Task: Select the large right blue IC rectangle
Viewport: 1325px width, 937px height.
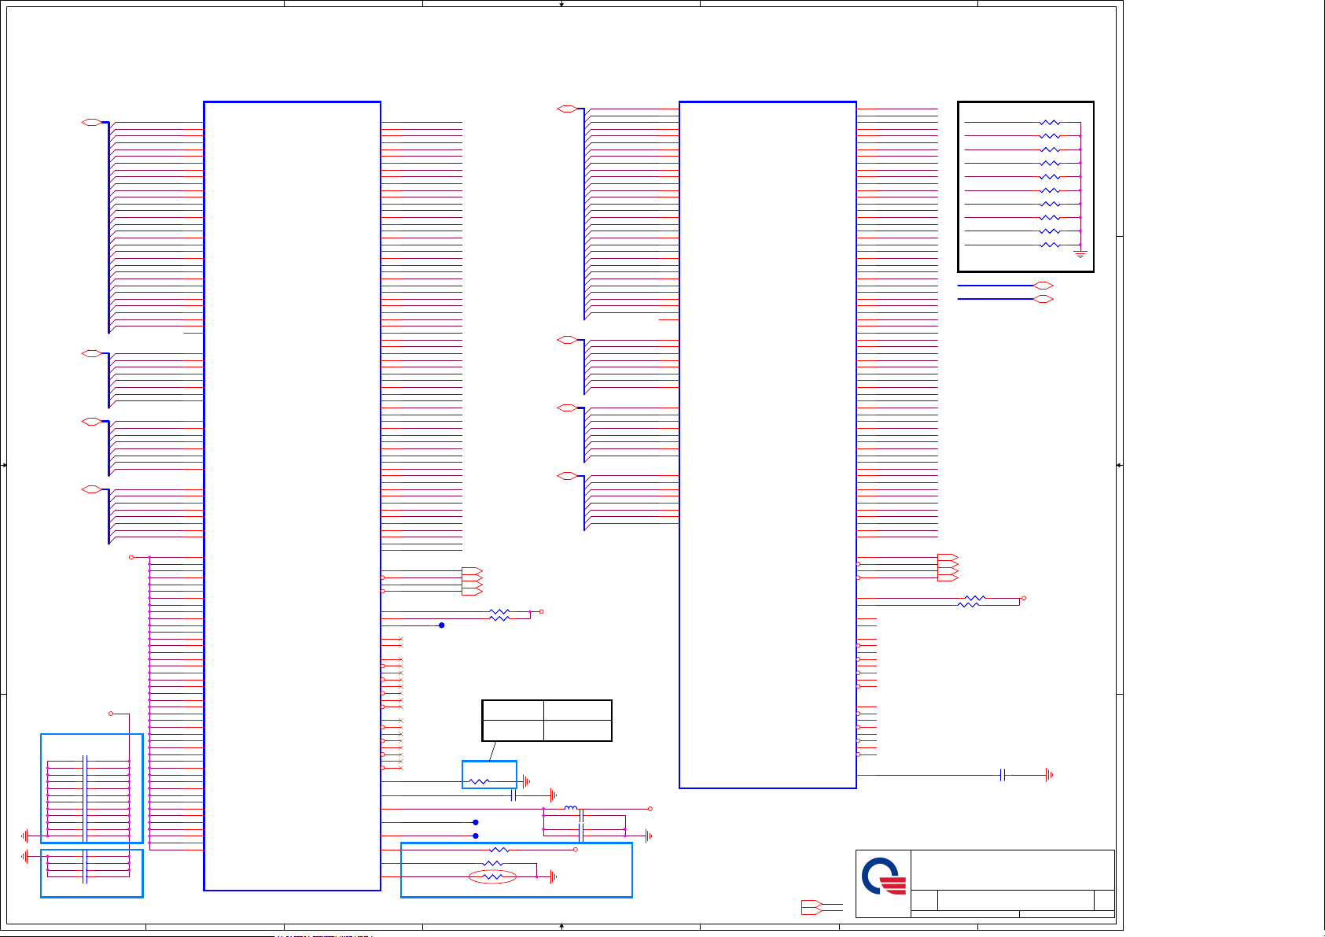Action: point(767,445)
